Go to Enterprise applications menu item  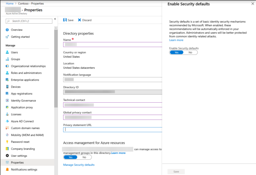point(25,80)
